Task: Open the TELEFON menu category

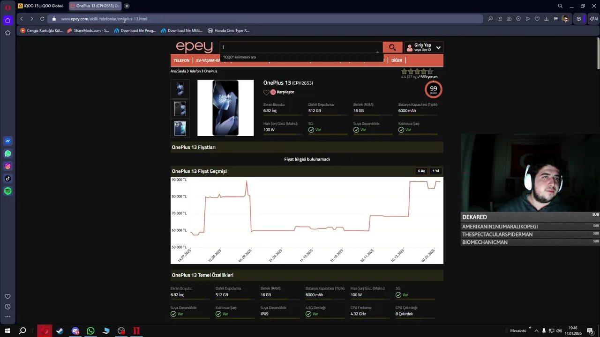Action: click(x=181, y=60)
